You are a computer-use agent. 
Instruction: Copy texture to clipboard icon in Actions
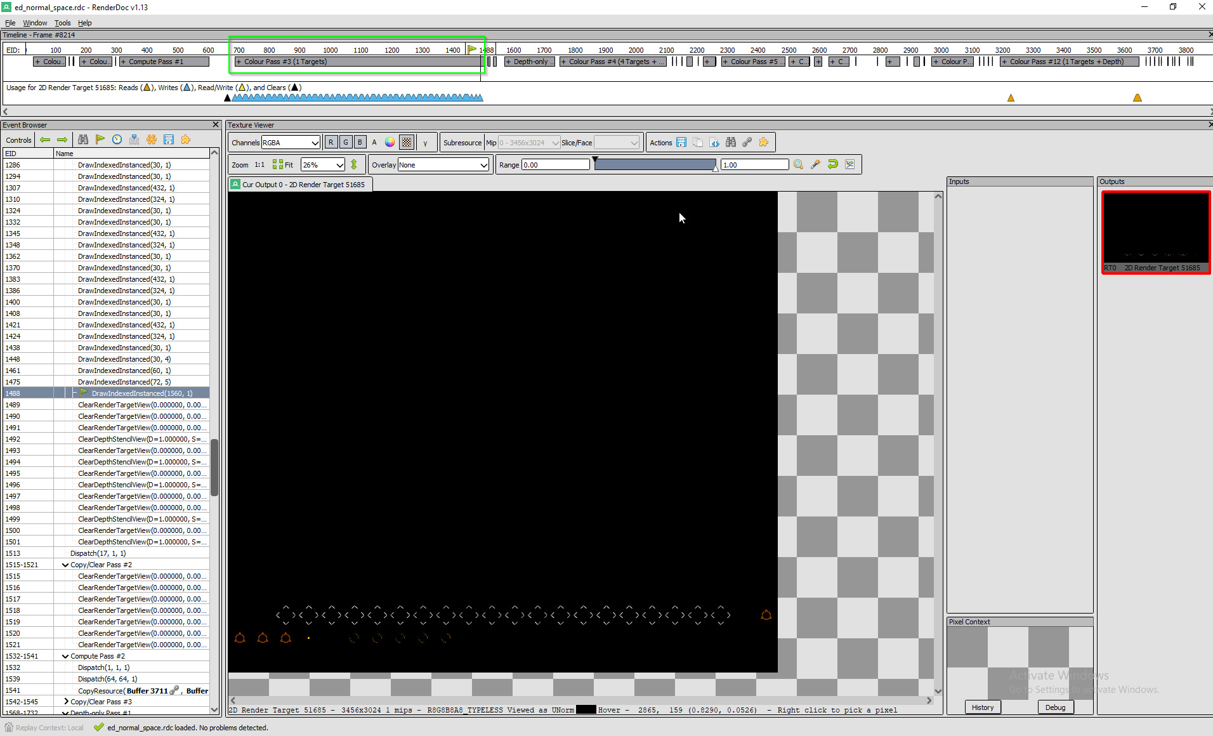point(698,142)
